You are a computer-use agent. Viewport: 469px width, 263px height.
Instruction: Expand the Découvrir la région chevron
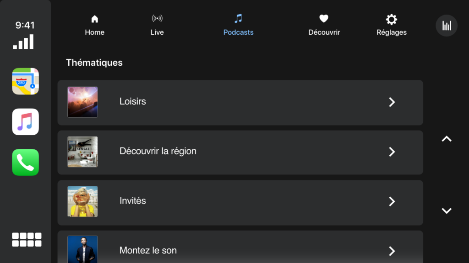pos(392,152)
